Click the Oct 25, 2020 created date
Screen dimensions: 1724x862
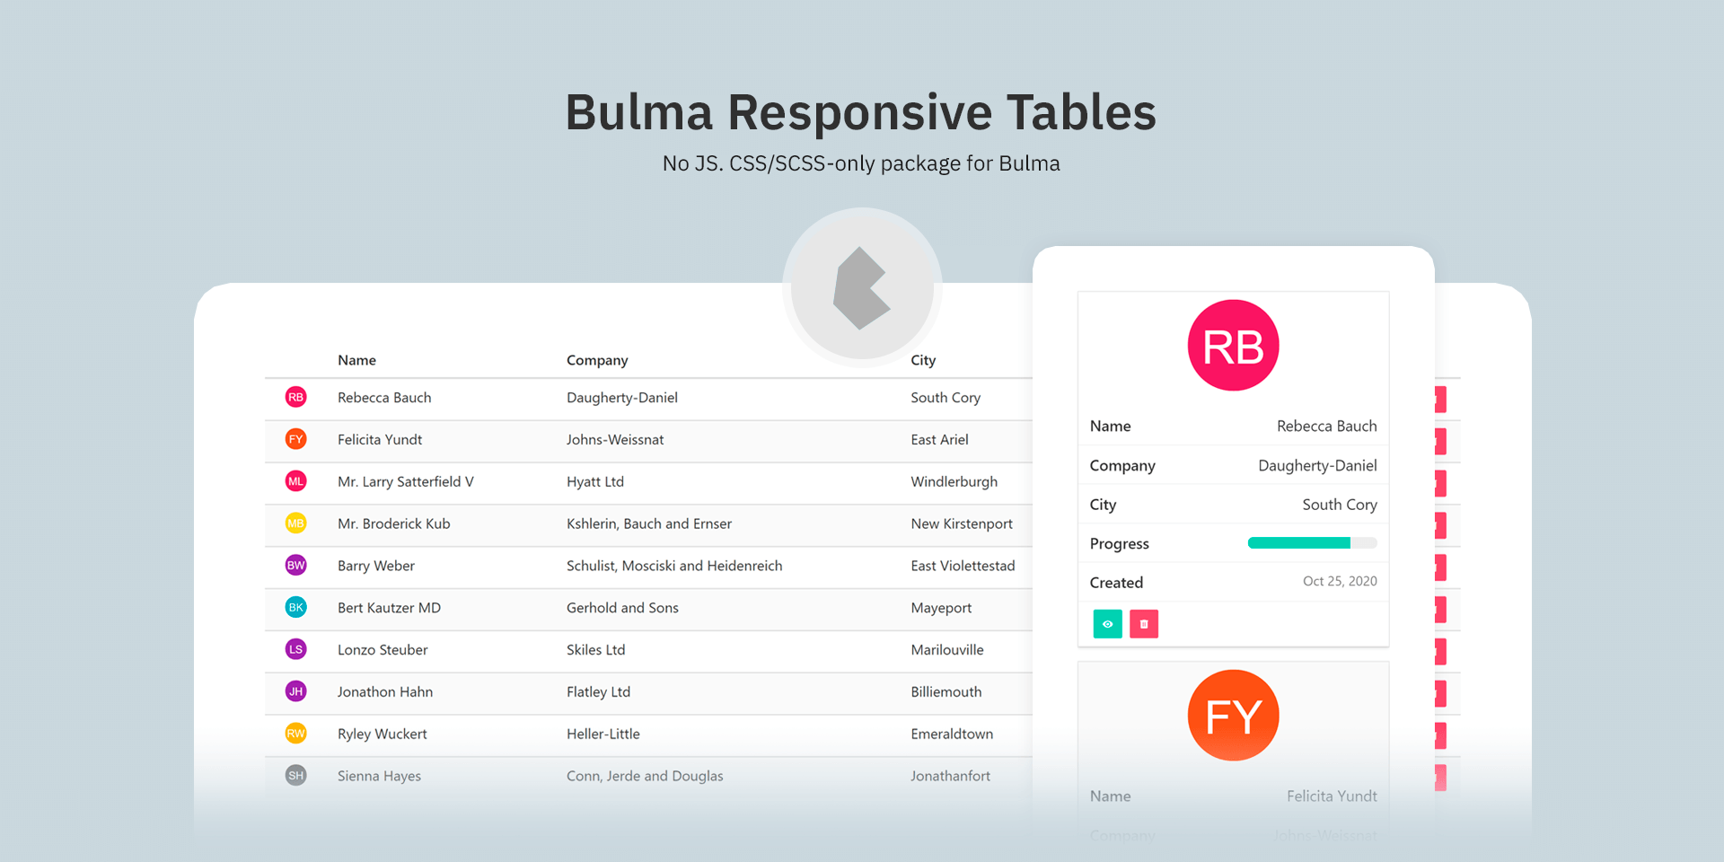pyautogui.click(x=1340, y=581)
